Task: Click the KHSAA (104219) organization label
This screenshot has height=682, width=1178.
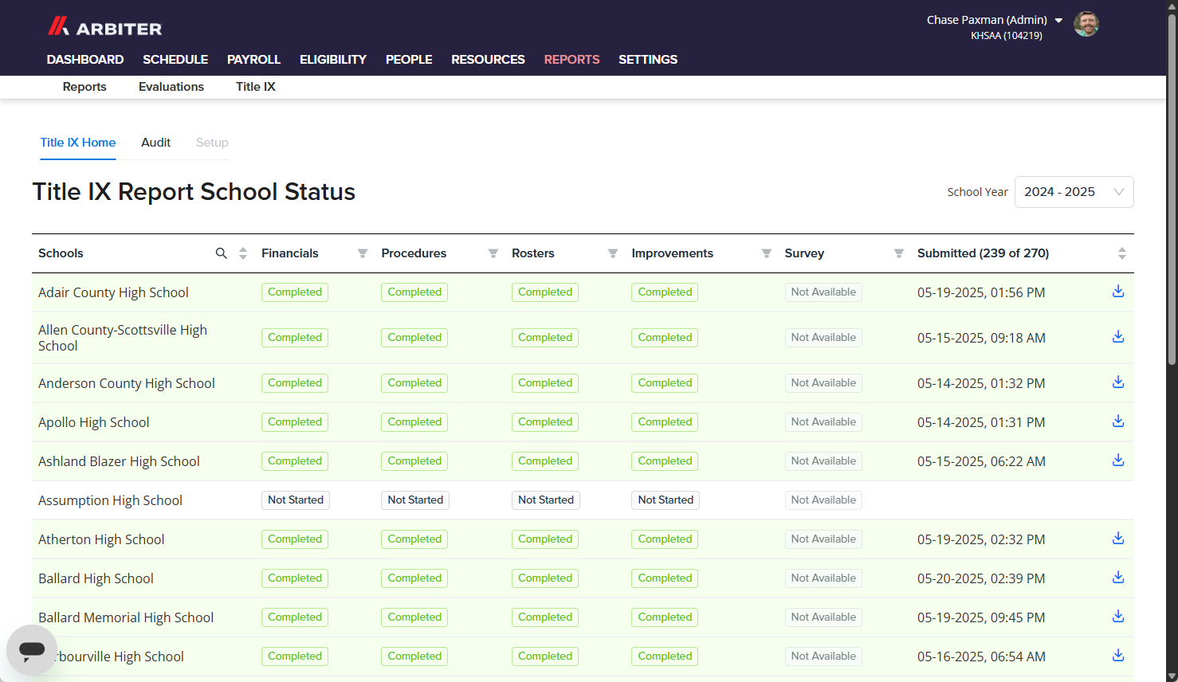Action: (1006, 36)
